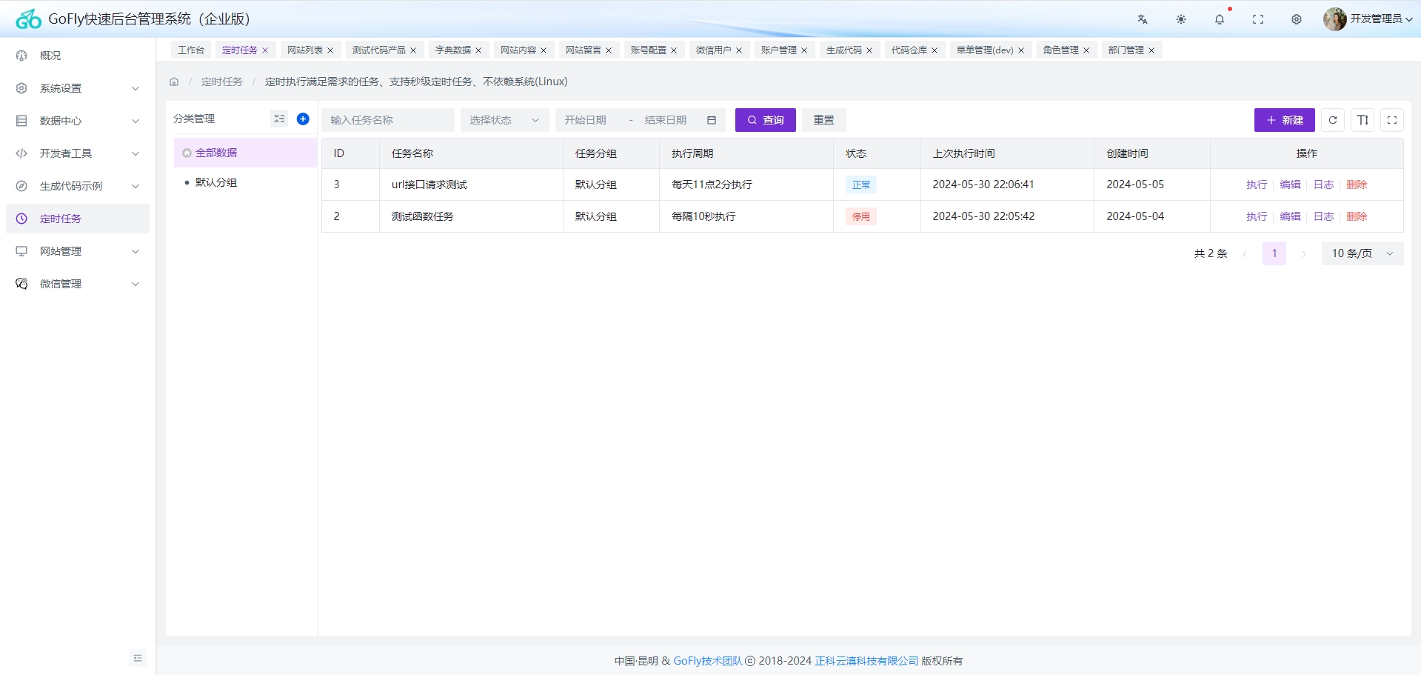Open the header settings gear icon
Viewport: 1421px width, 675px height.
[1297, 19]
